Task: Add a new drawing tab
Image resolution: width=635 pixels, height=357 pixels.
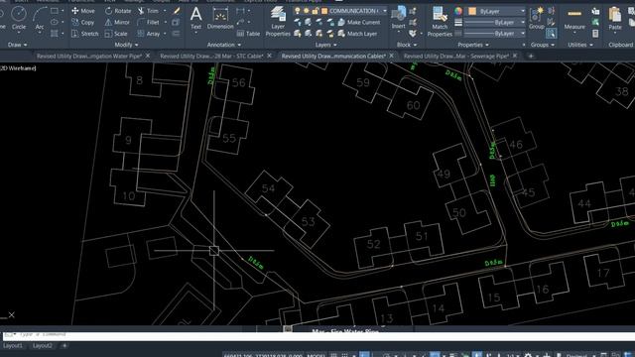Action: (531, 57)
